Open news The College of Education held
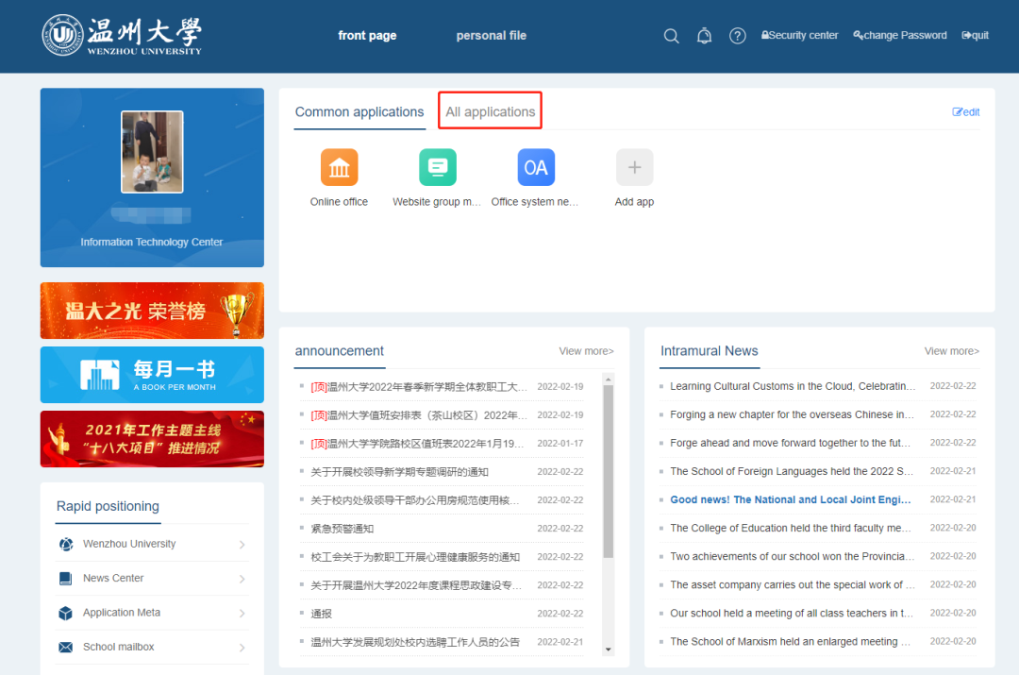Screen dimensions: 1019x675 coord(791,528)
